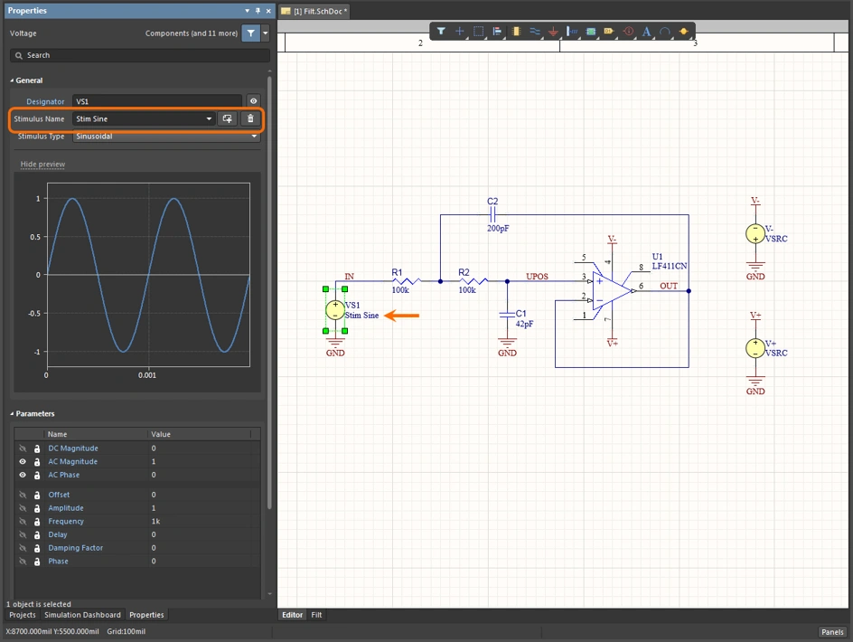Delete the Stim Sine stimulus via trash icon

[x=250, y=118]
